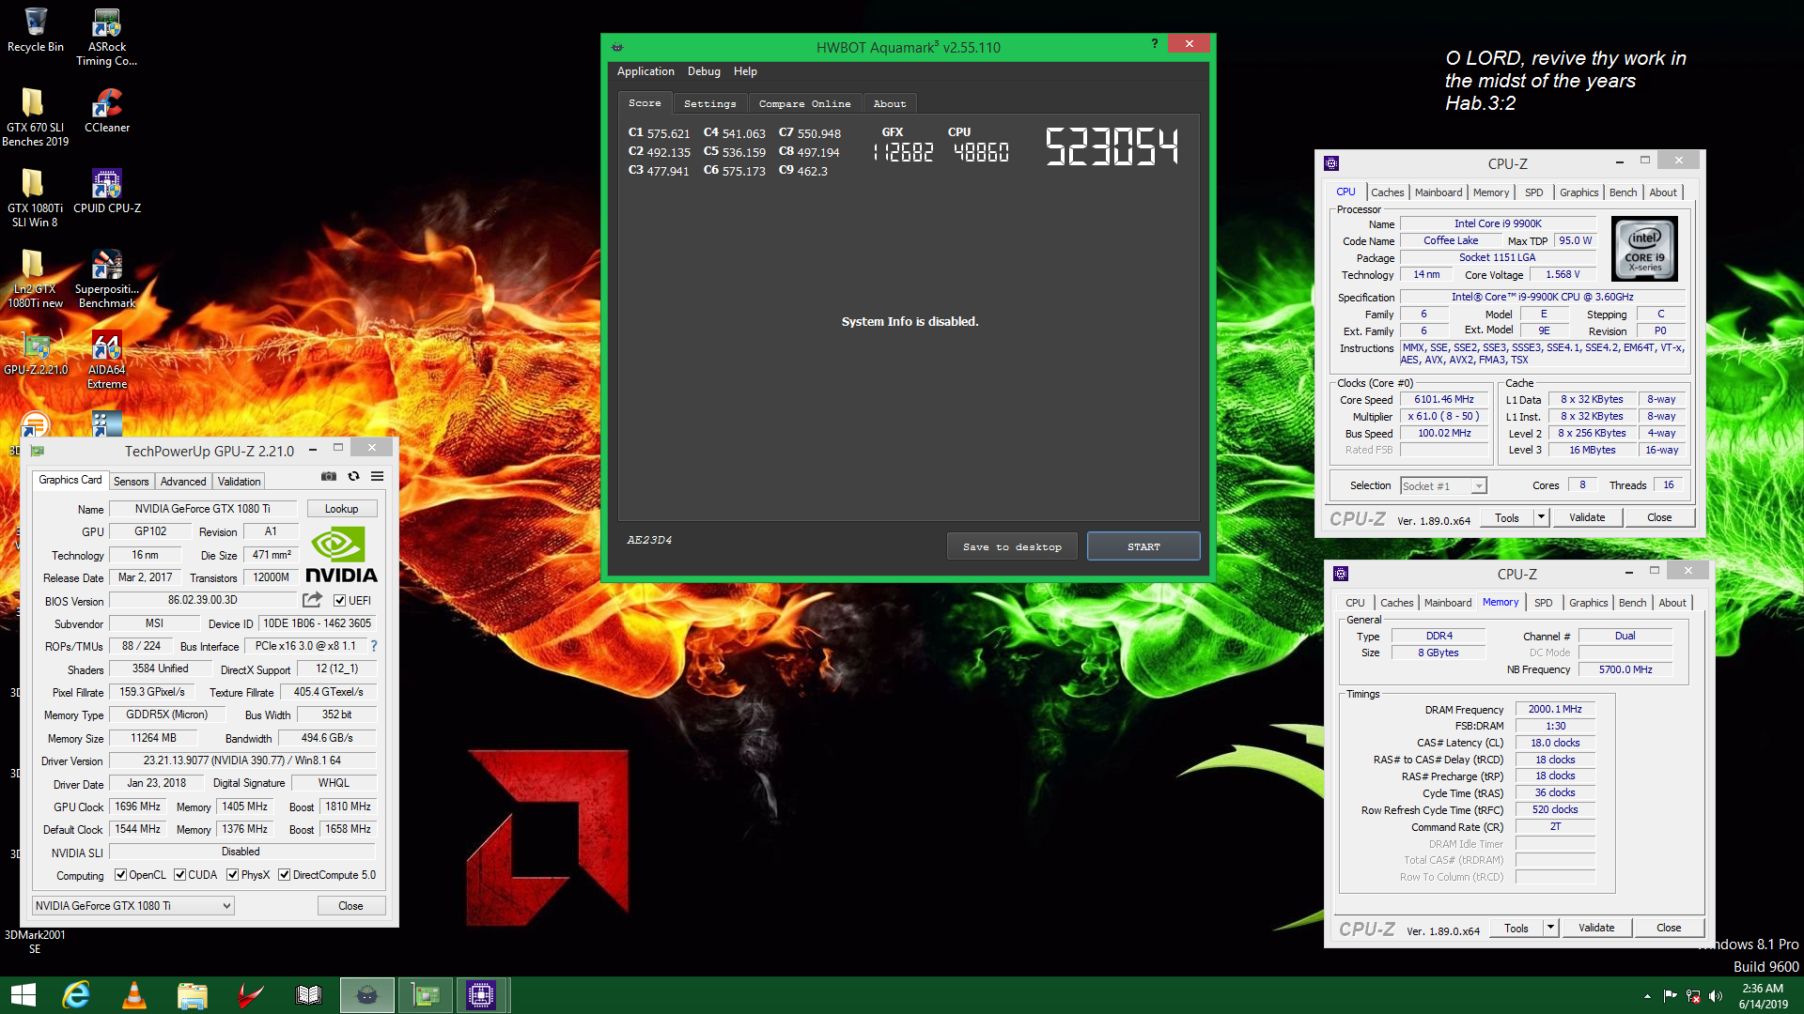Click the GPU-Z refresh icon

353,476
